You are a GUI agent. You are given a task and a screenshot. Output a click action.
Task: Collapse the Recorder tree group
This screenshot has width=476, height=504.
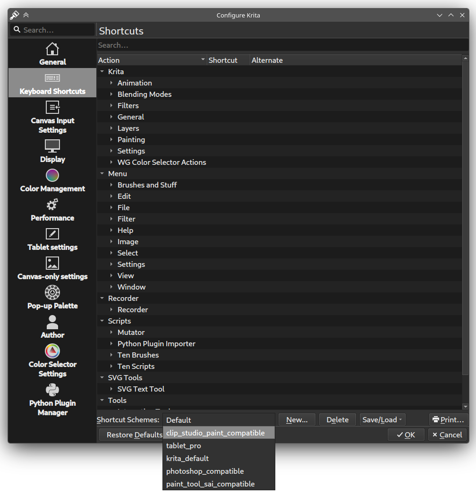(102, 298)
